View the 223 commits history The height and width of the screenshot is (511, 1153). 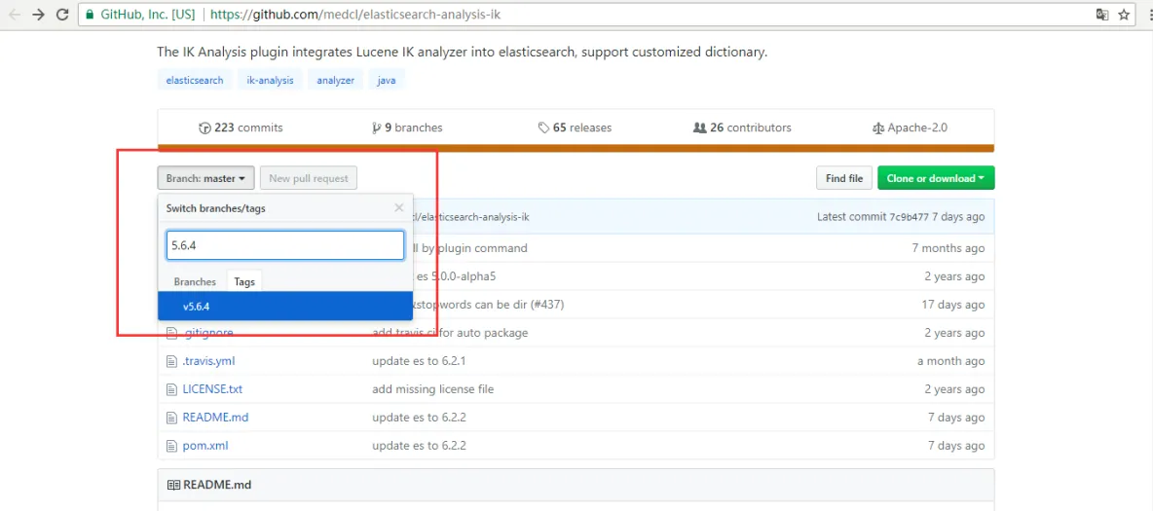tap(241, 128)
